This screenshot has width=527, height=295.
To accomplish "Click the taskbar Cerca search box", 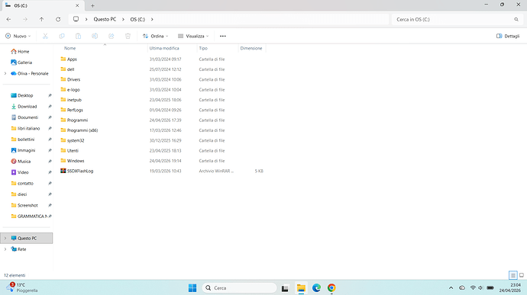I will tap(239, 288).
